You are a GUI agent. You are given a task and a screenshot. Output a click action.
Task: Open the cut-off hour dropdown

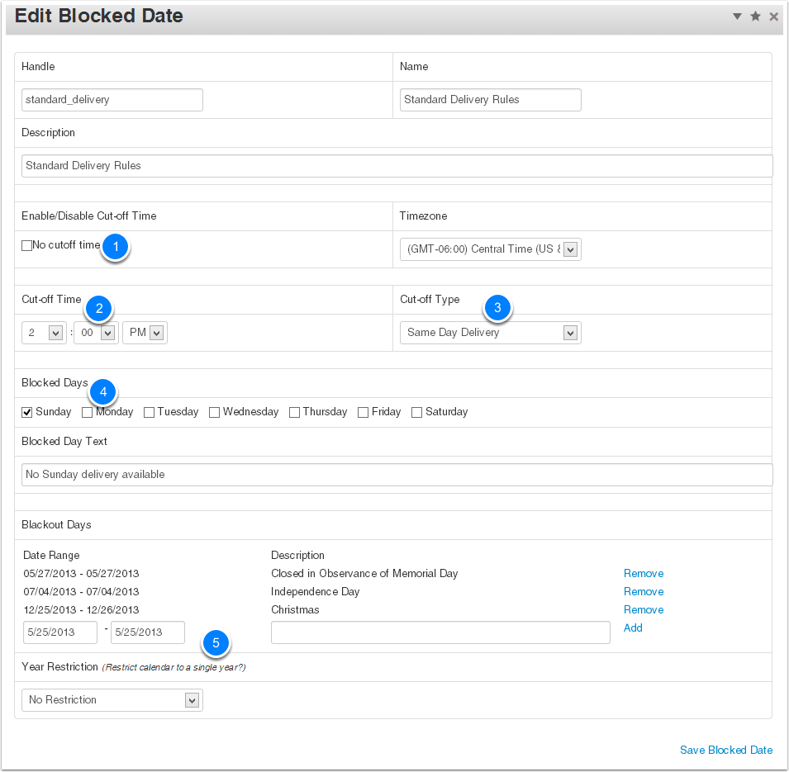[44, 333]
